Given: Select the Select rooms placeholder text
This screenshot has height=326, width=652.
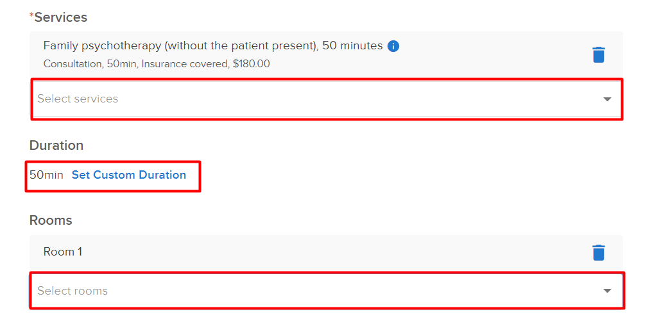Looking at the screenshot, I should tap(73, 291).
